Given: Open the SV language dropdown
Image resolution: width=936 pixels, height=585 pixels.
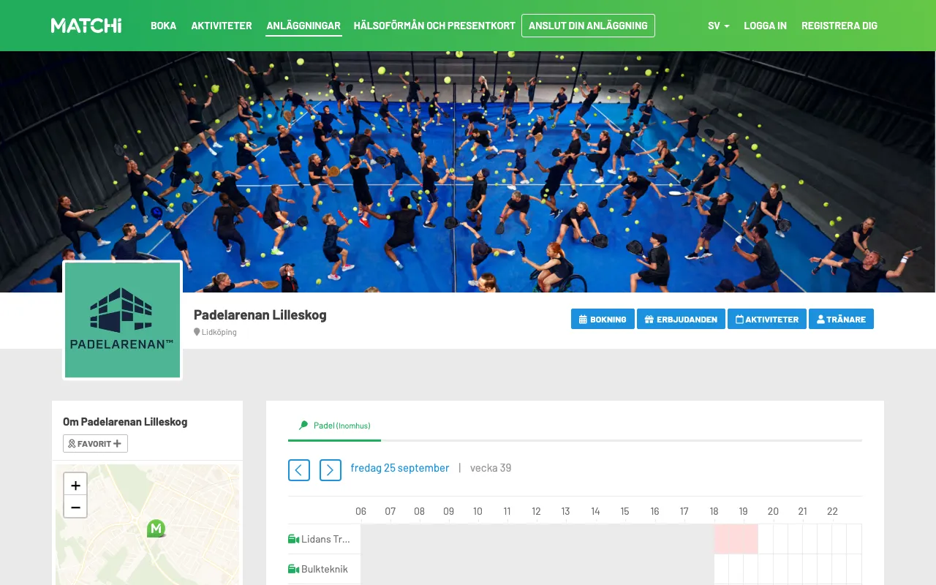Looking at the screenshot, I should pos(718,26).
